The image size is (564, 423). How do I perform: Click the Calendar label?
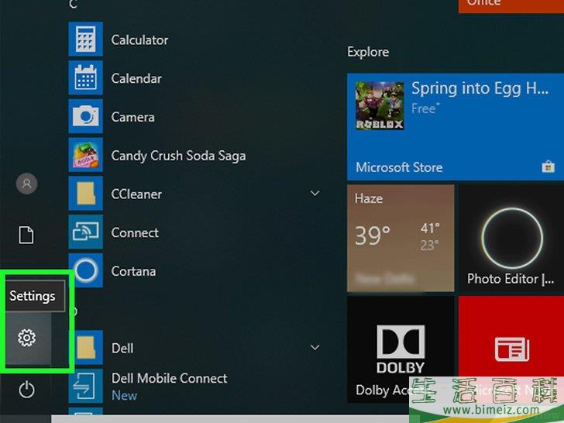point(136,78)
